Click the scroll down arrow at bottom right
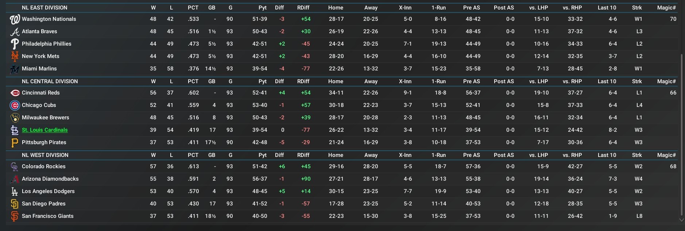This screenshot has width=685, height=231. pyautogui.click(x=681, y=220)
